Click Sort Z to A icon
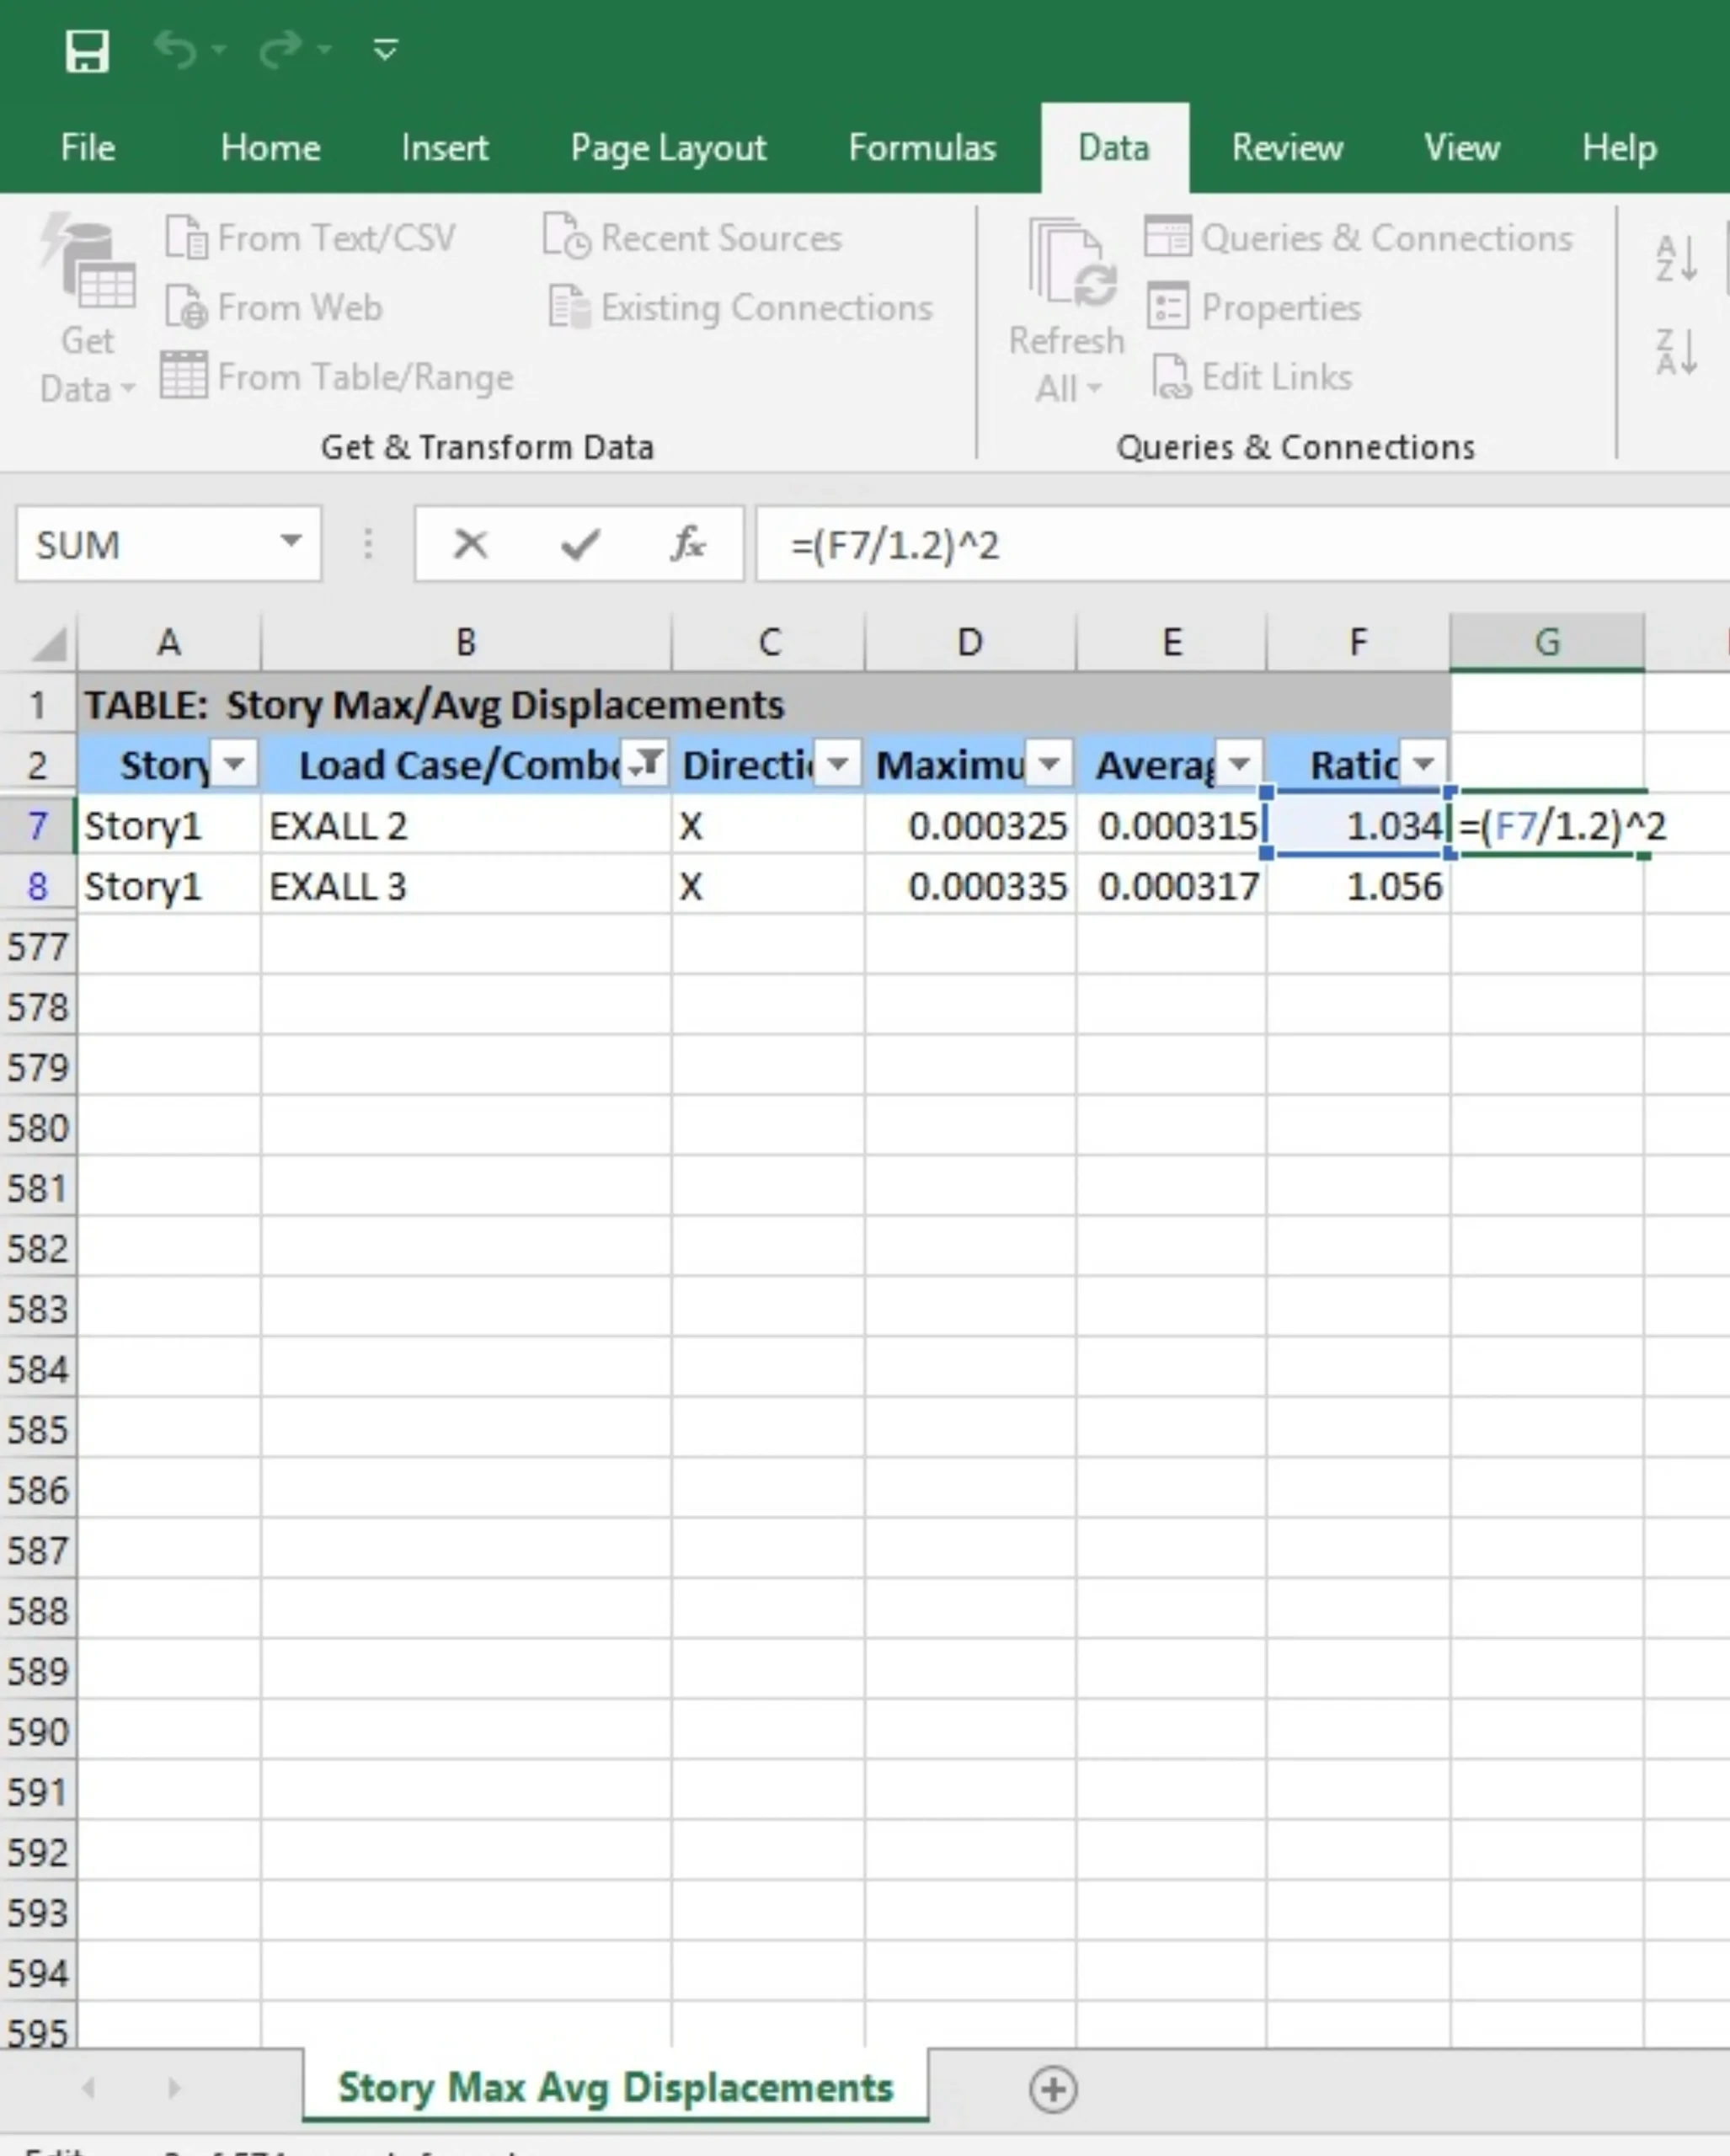 tap(1676, 352)
